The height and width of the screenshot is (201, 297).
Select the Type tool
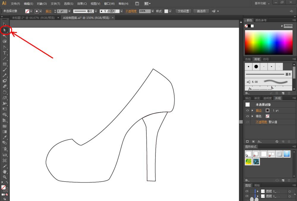click(5, 53)
